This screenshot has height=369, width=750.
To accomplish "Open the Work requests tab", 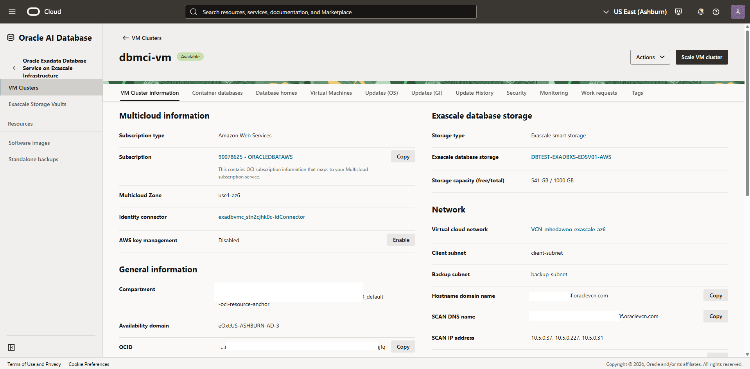I will [x=599, y=93].
